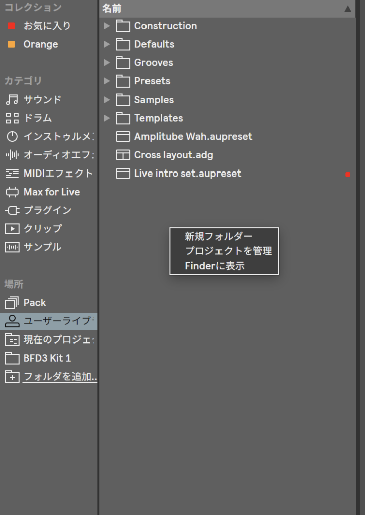Open the Instruments category clock icon
365x515 pixels.
(x=12, y=136)
